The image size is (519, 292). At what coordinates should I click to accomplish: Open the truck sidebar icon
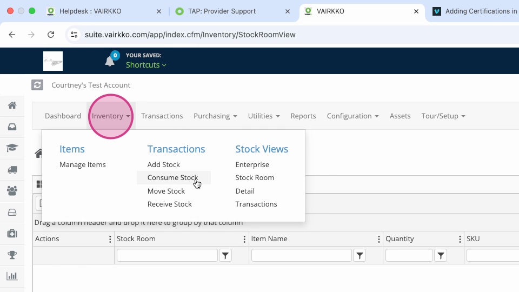(12, 169)
